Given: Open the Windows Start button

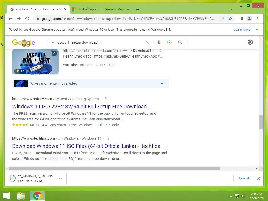Looking at the screenshot, I should 6,196.
